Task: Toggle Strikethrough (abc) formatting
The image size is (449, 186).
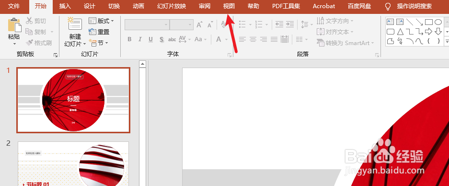Action: coord(172,39)
